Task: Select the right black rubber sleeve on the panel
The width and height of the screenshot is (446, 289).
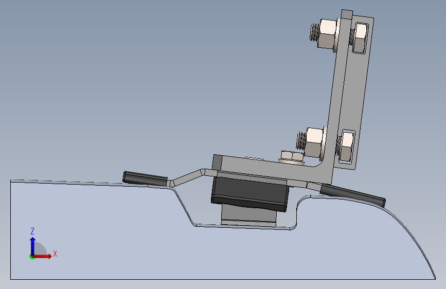Action: tap(353, 194)
